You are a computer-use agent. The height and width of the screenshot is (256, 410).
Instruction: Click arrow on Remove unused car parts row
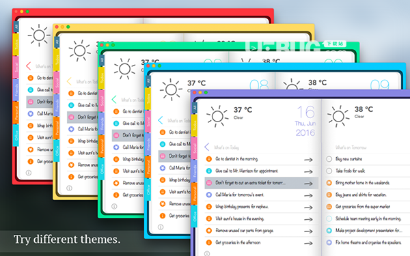coord(309,231)
